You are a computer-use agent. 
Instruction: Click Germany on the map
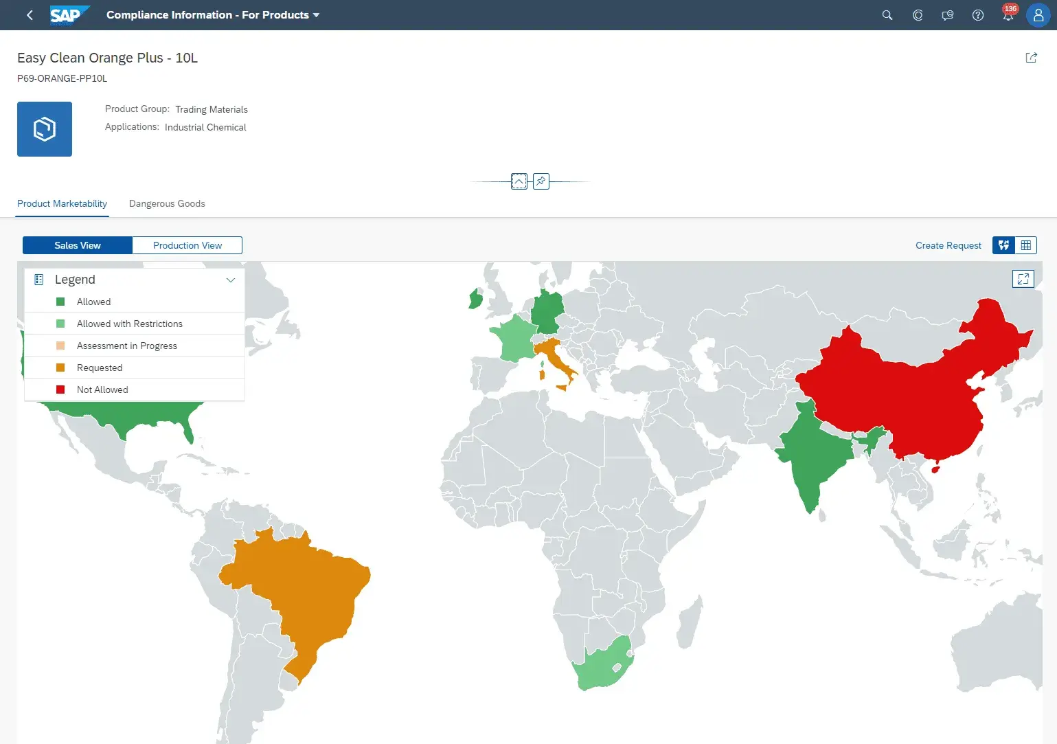click(547, 313)
